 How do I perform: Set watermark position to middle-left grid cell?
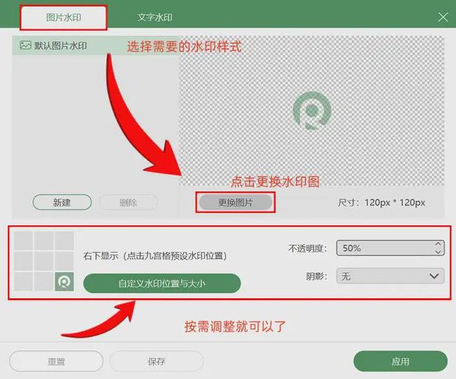pos(23,261)
